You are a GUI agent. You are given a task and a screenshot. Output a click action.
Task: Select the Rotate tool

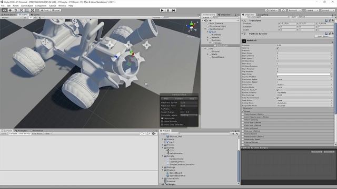tap(15, 10)
